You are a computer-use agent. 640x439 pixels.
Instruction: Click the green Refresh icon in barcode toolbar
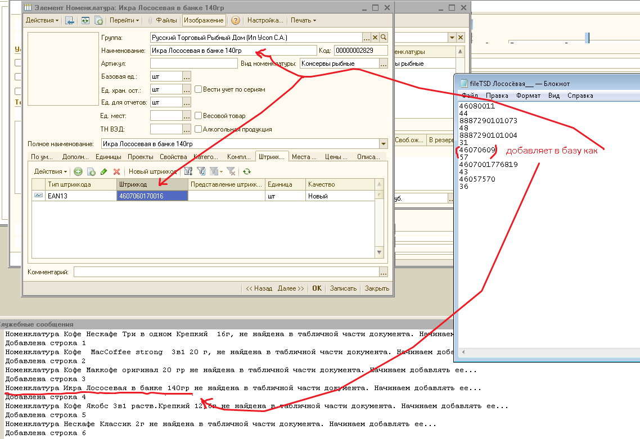tap(246, 171)
